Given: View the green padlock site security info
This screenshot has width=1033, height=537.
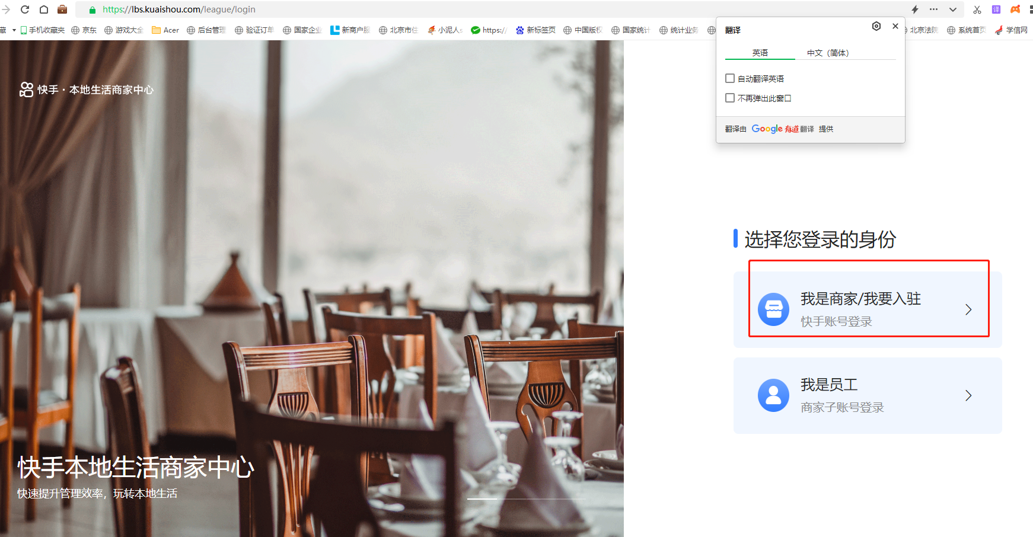Looking at the screenshot, I should tap(93, 9).
